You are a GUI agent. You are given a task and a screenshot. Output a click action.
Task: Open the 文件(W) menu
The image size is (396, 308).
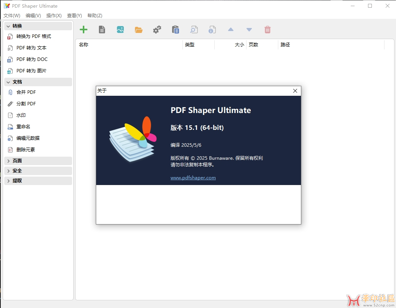[12, 16]
